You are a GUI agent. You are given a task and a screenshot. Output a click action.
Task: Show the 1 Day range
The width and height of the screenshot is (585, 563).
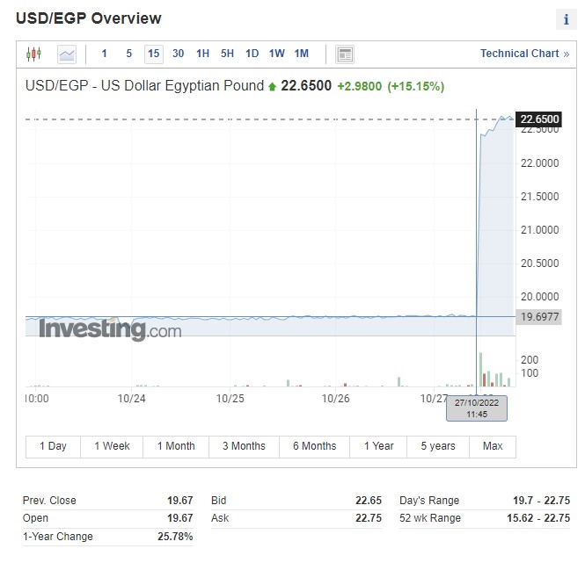(x=53, y=446)
